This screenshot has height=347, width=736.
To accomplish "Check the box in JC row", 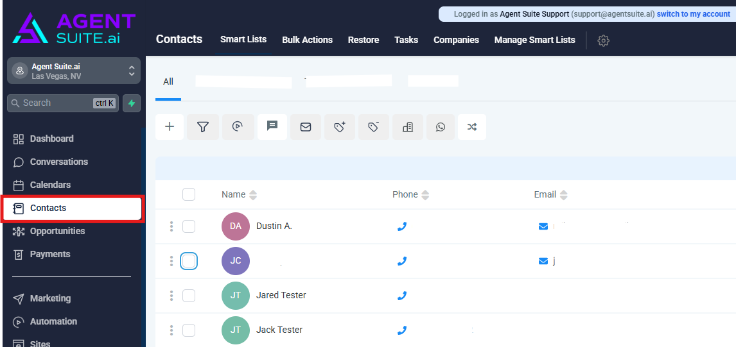I will [189, 261].
